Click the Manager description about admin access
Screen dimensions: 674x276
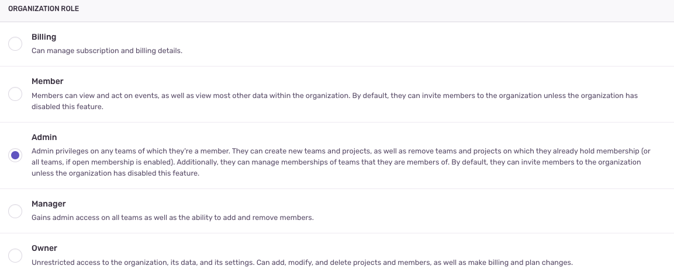pyautogui.click(x=173, y=218)
